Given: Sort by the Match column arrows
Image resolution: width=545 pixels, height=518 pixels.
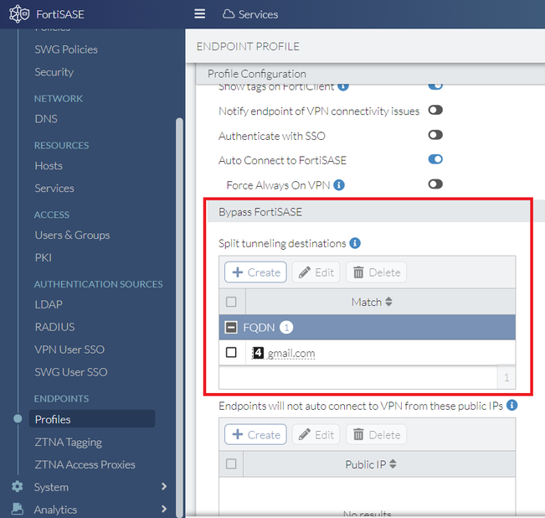Looking at the screenshot, I should pyautogui.click(x=389, y=302).
